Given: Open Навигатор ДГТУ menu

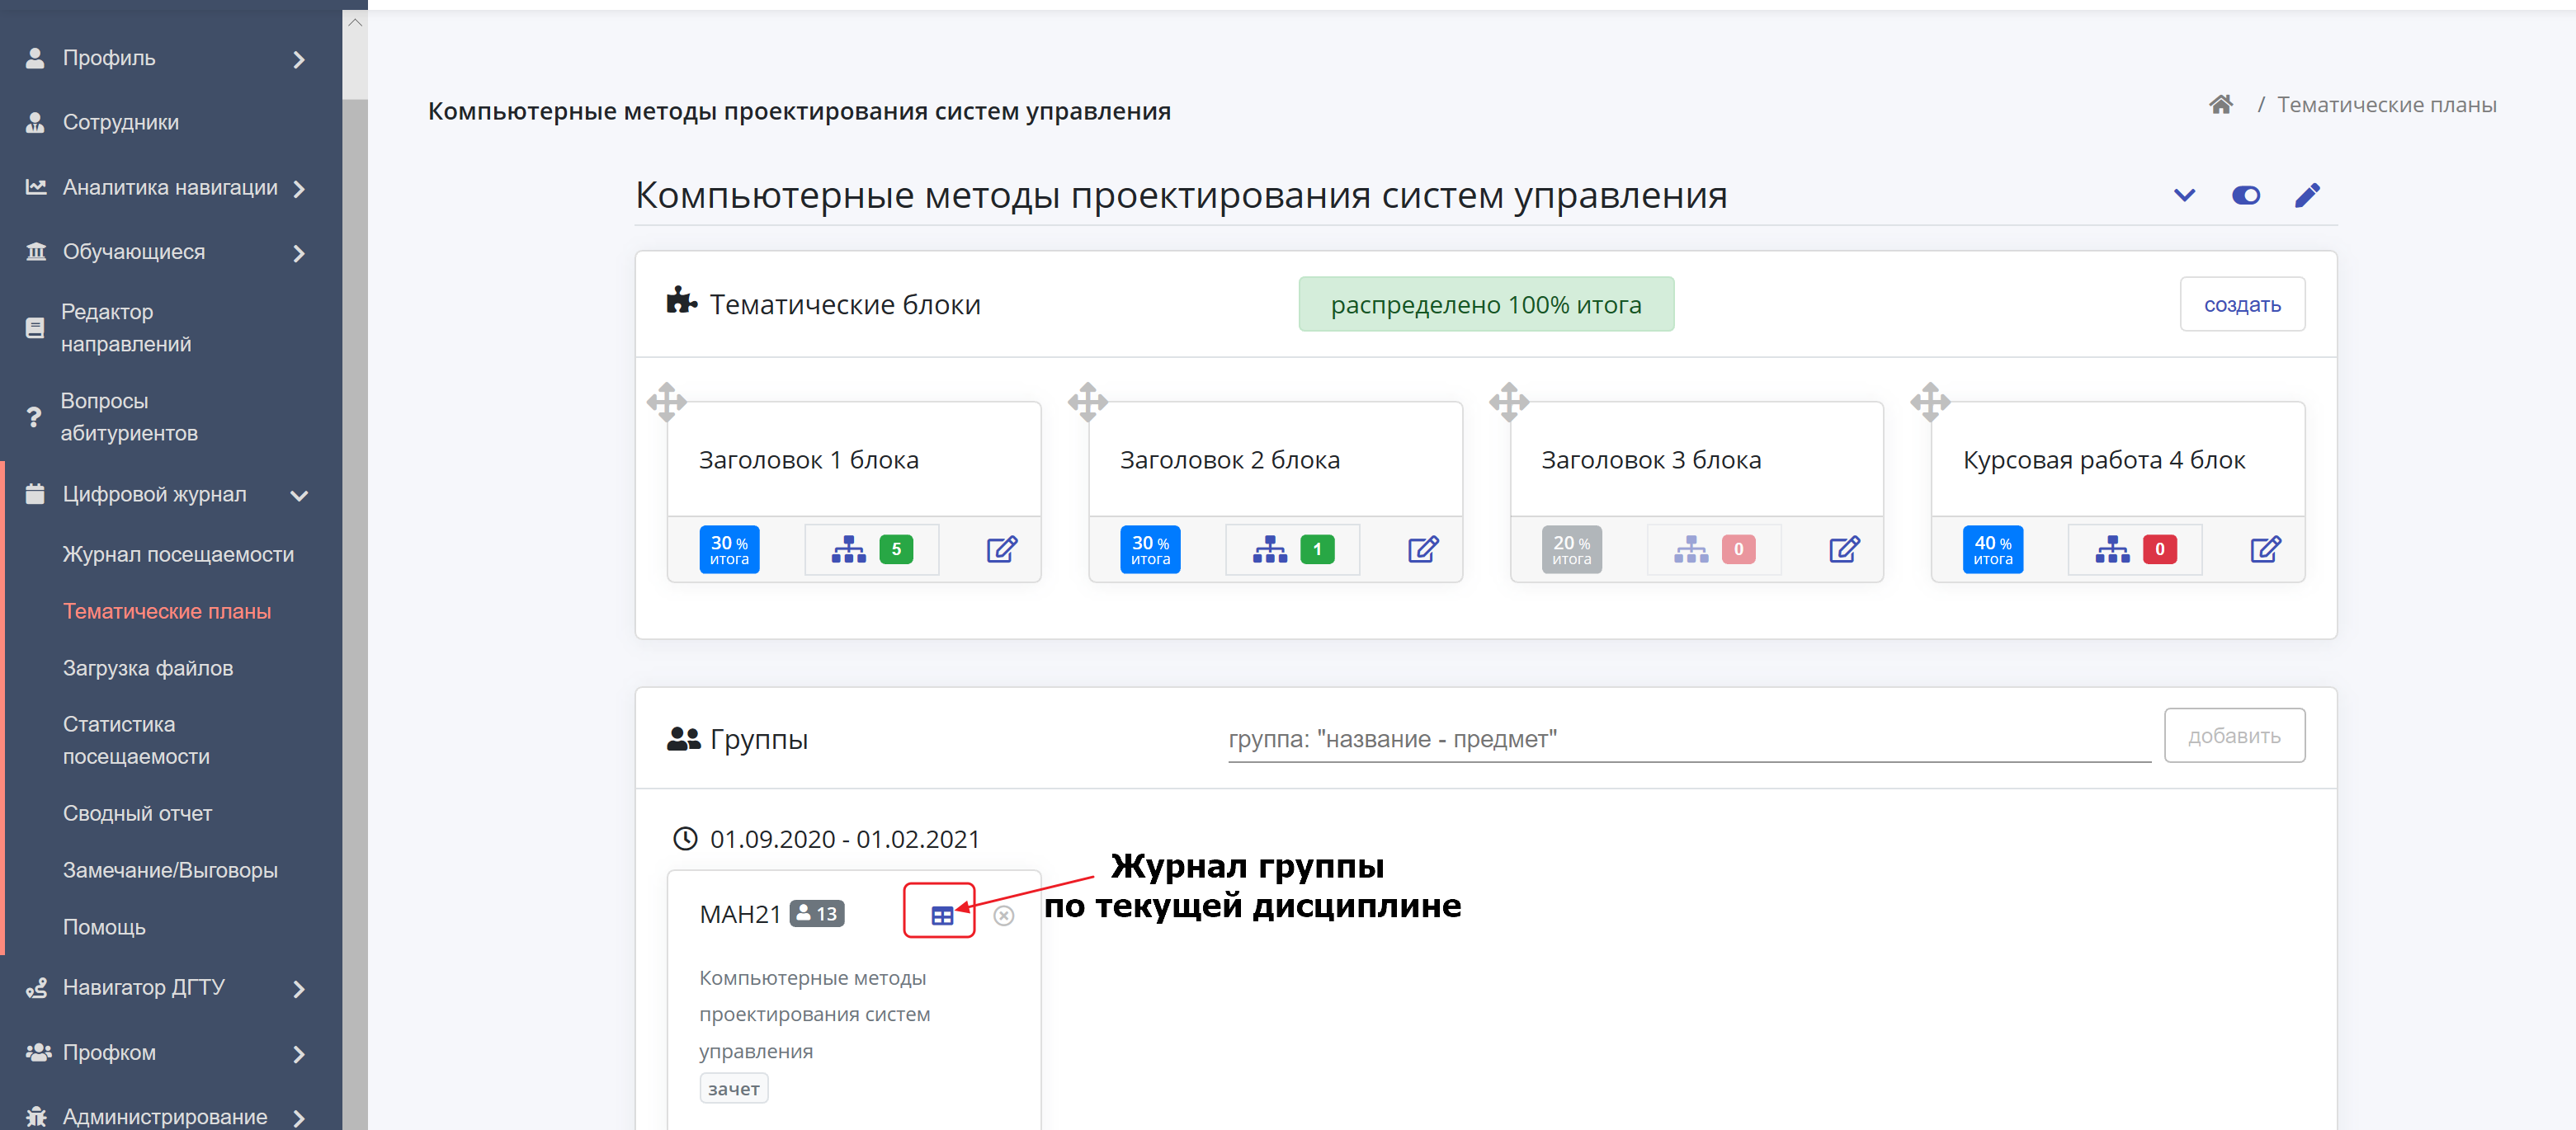Looking at the screenshot, I should (x=143, y=987).
